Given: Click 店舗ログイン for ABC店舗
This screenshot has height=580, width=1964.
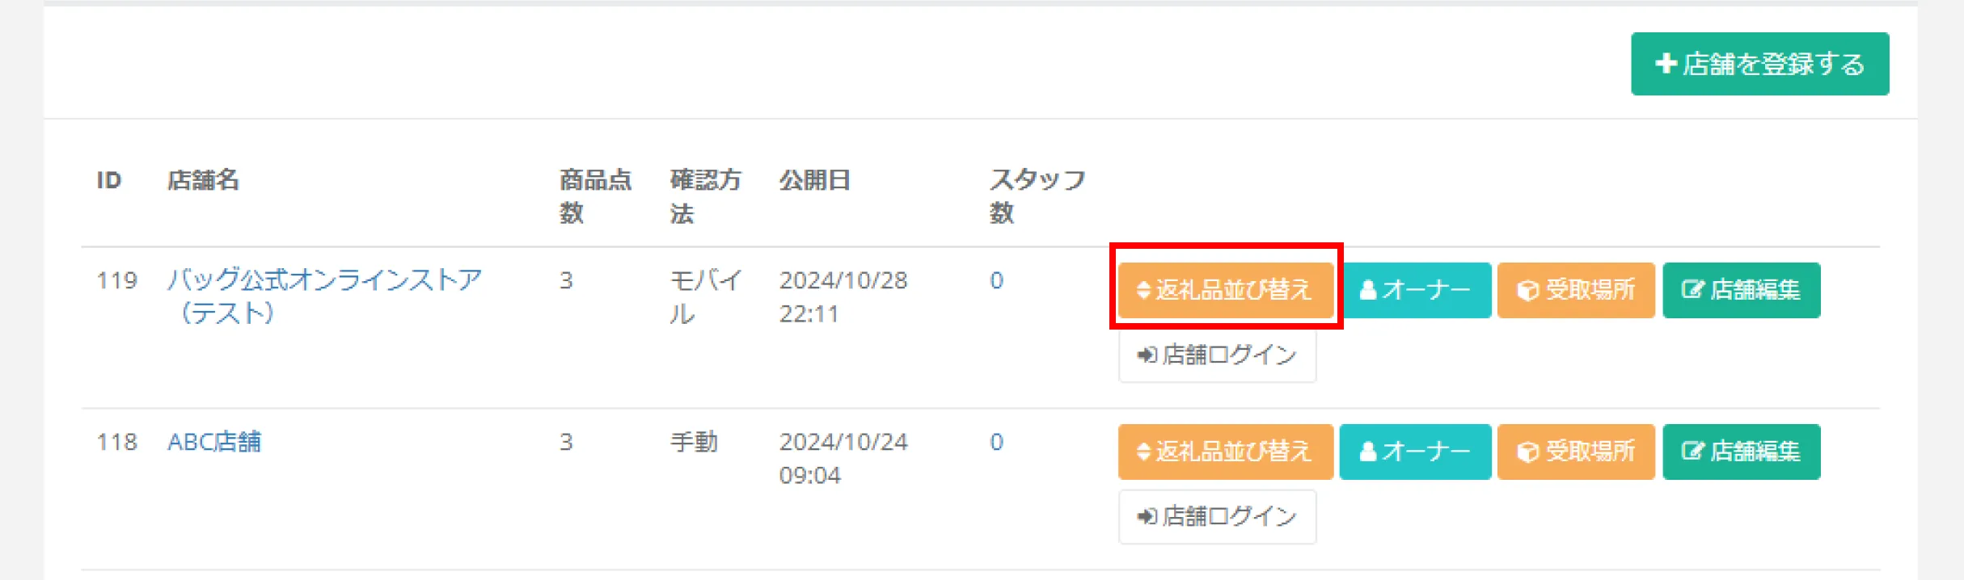Looking at the screenshot, I should (x=1217, y=516).
